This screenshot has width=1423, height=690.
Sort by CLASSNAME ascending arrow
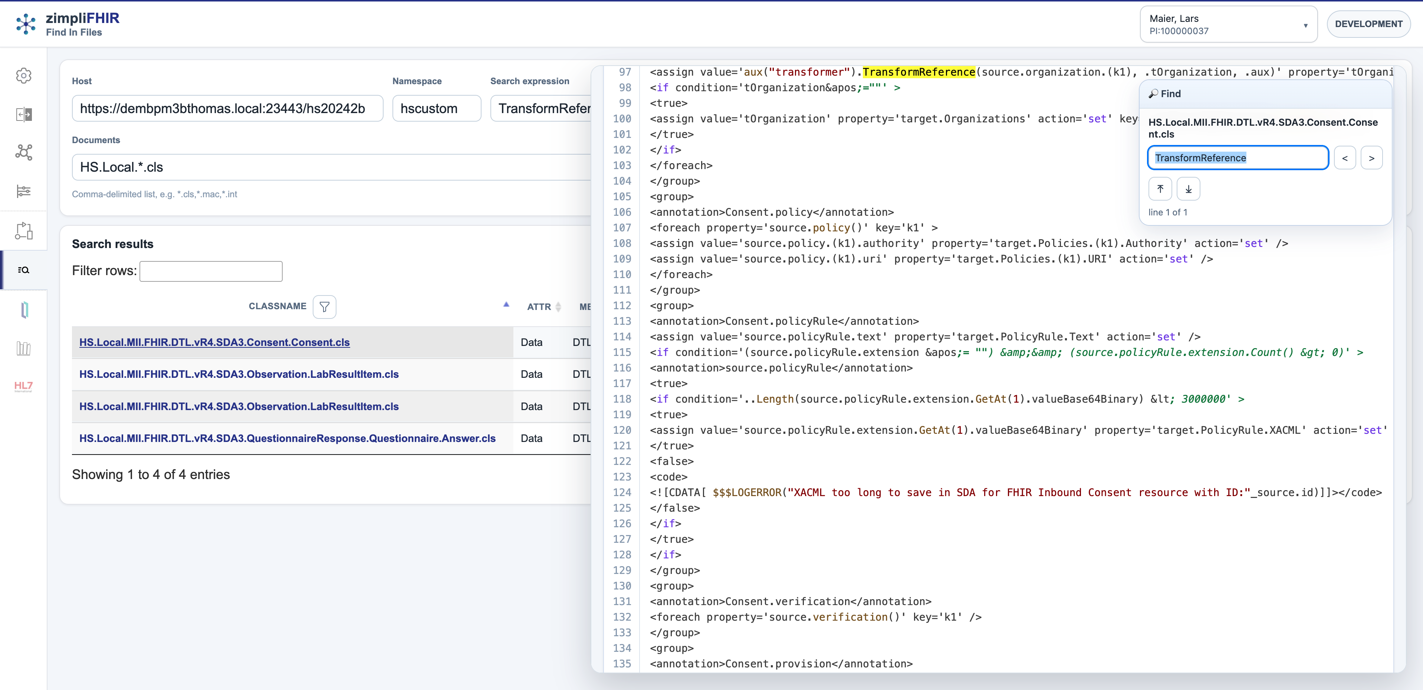coord(506,305)
